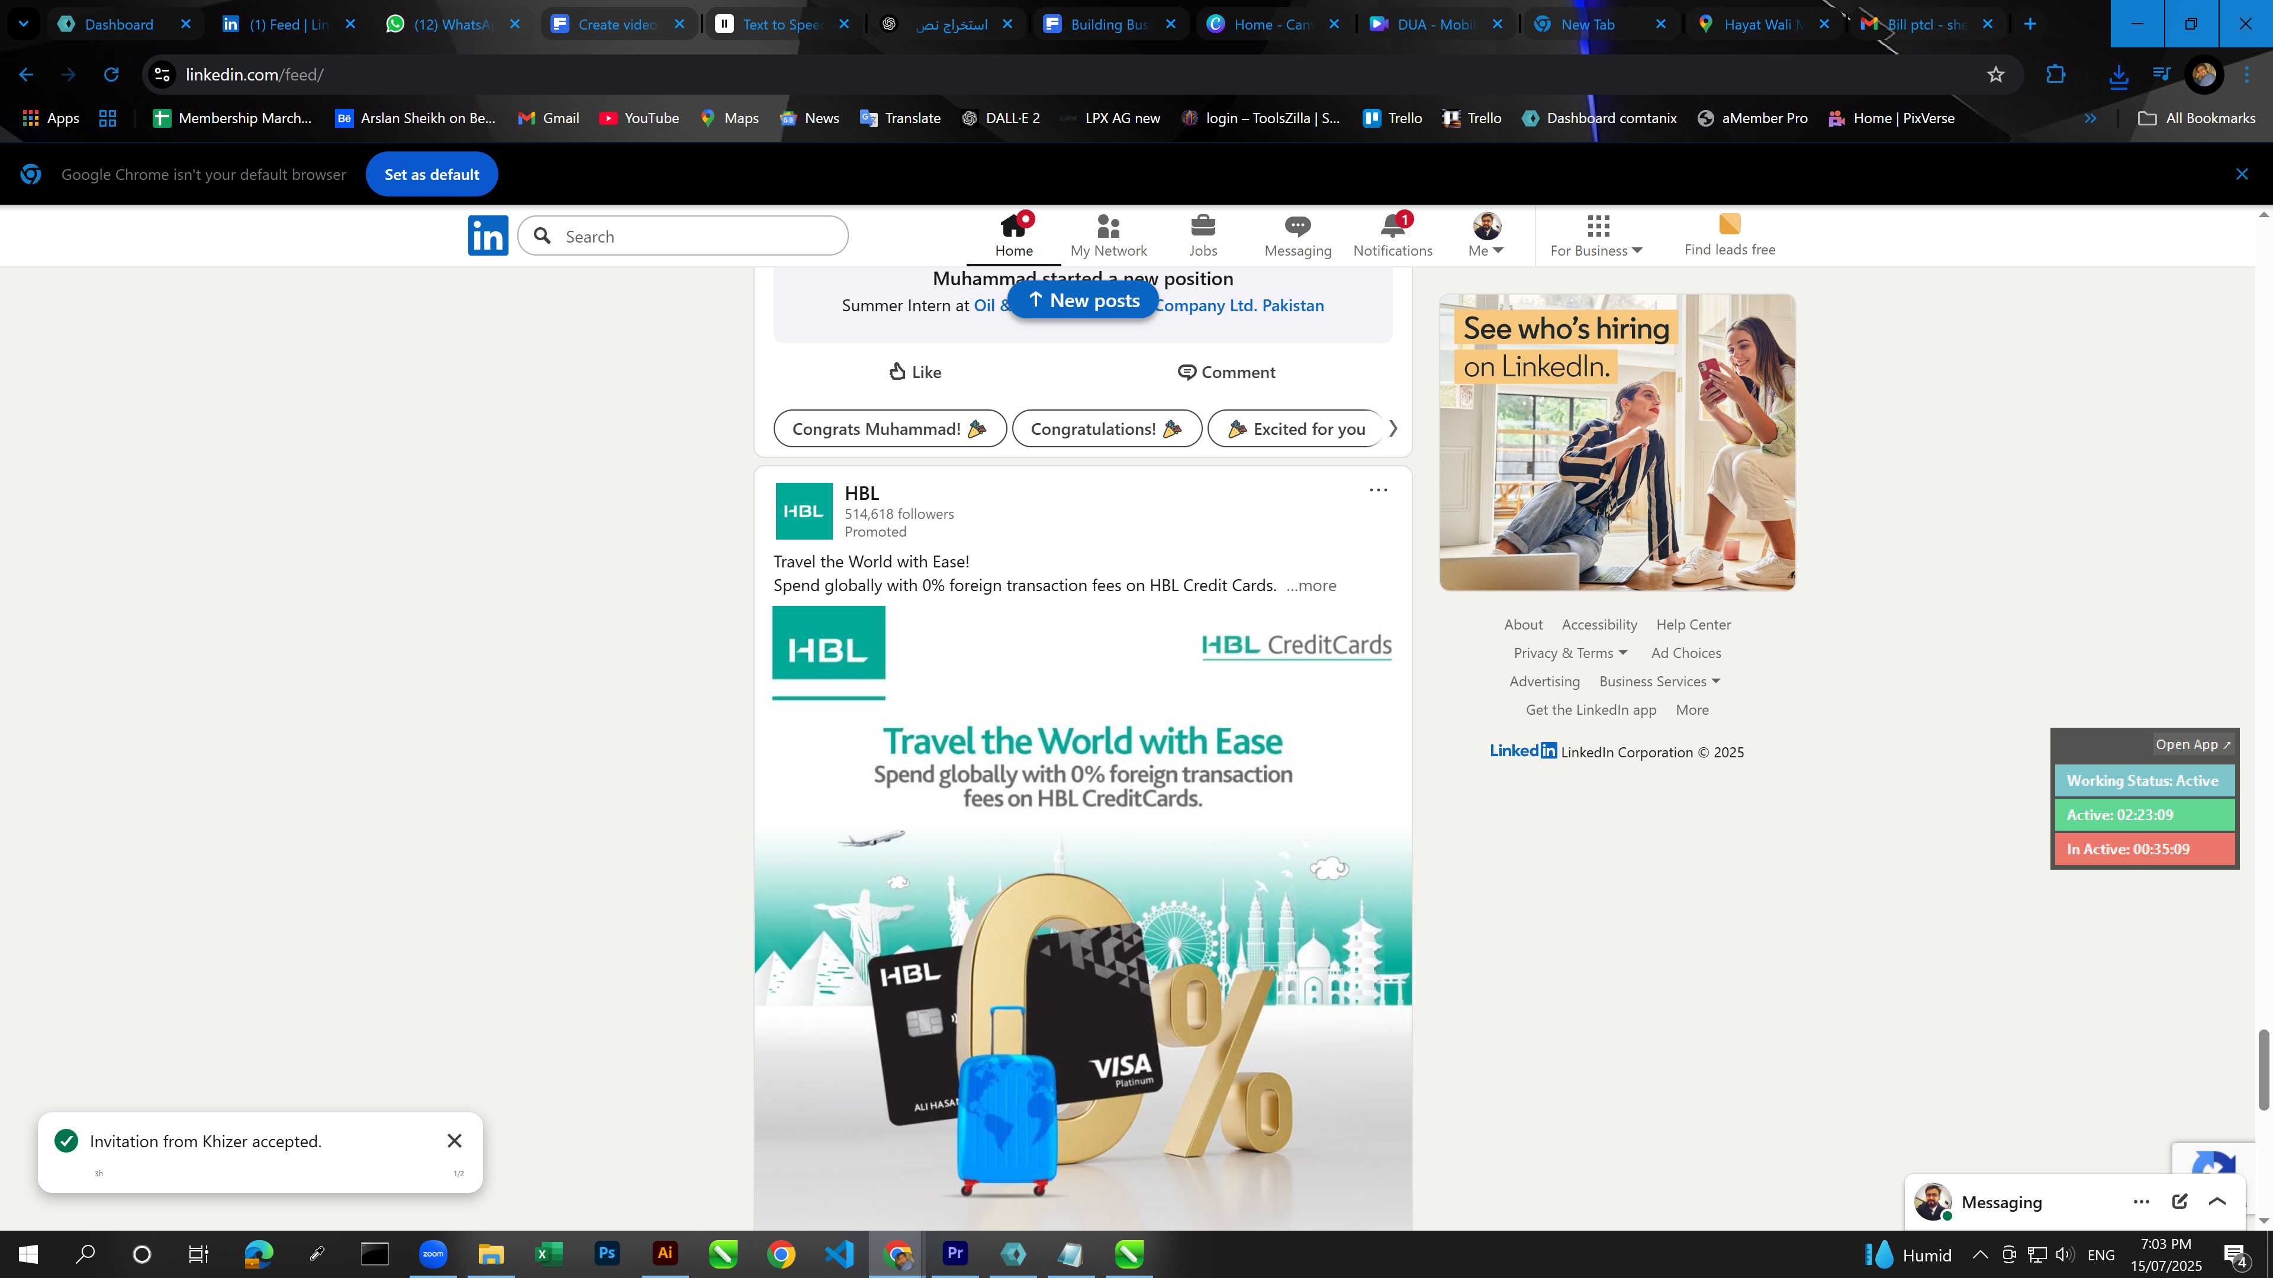The image size is (2273, 1278).
Task: Switch to the Home - Canva tab
Action: tap(1273, 25)
